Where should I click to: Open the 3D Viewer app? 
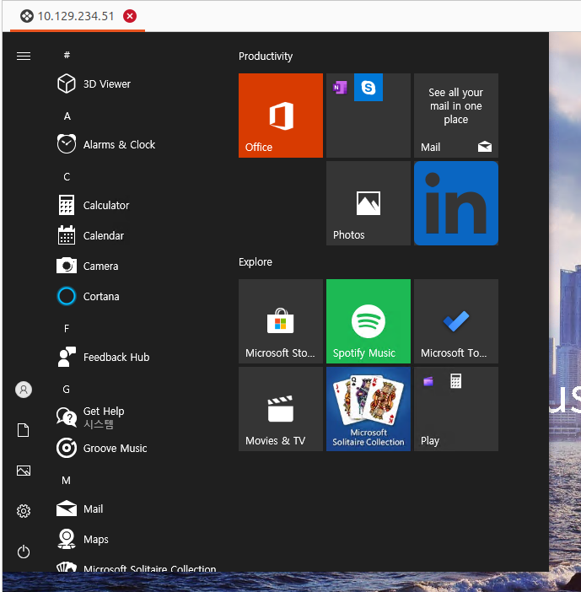click(94, 83)
